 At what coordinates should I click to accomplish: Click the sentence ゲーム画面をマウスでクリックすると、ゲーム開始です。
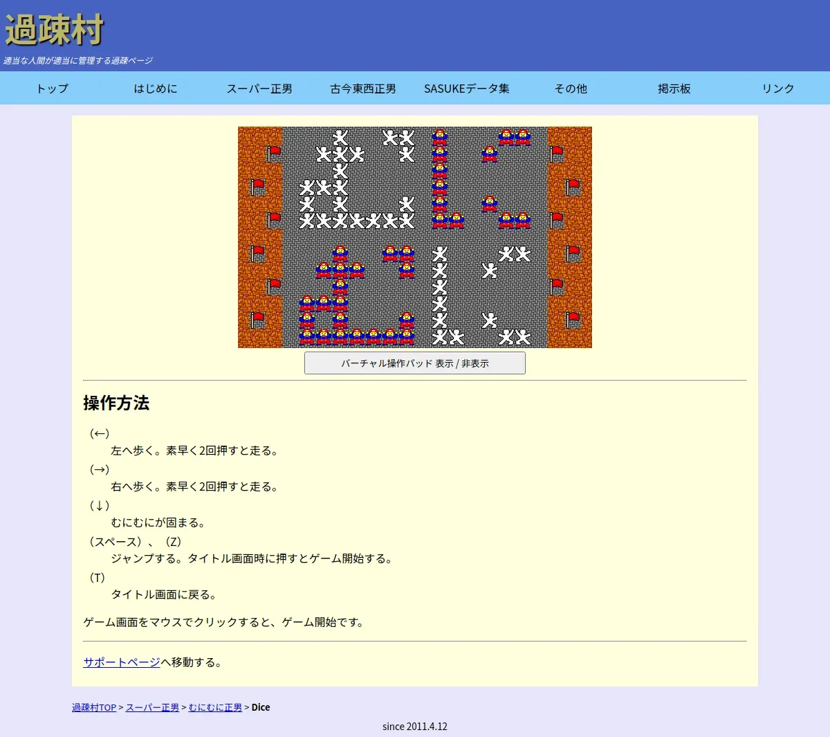pyautogui.click(x=223, y=622)
